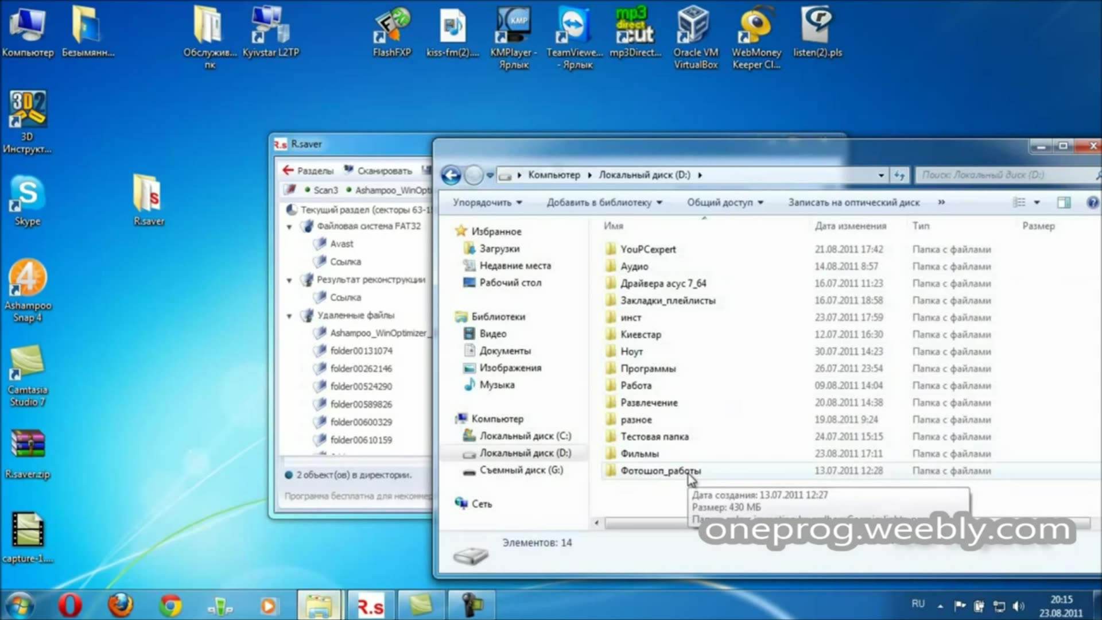This screenshot has width=1102, height=620.
Task: Open the address bar history dropdown
Action: (x=881, y=175)
